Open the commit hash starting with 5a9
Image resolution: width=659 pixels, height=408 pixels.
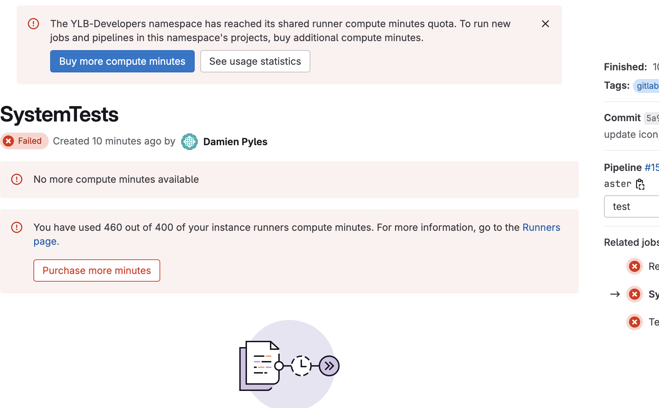tap(651, 118)
